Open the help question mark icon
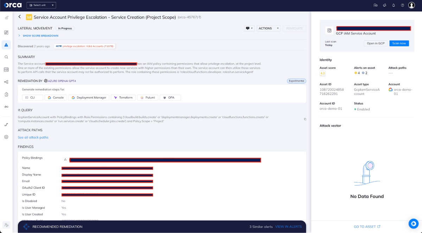Viewport: 422px width, 233px height. 402,5
